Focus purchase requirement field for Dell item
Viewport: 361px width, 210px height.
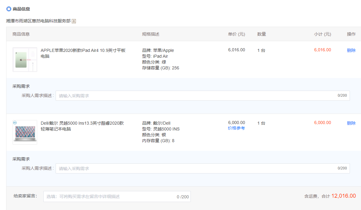pos(202,168)
